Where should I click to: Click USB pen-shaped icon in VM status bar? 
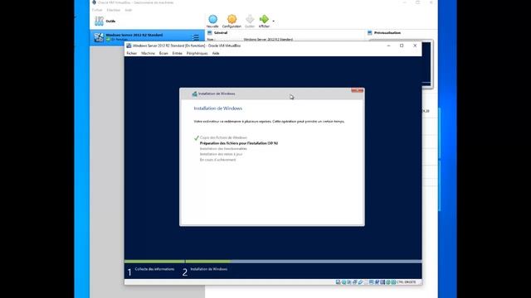pos(360,282)
